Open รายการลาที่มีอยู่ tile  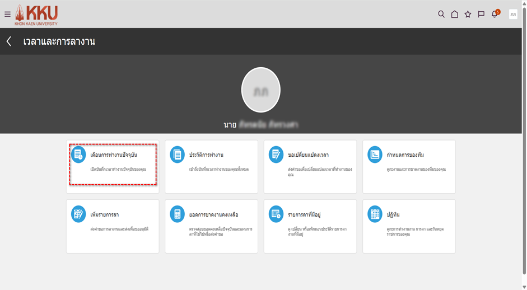[x=310, y=226]
